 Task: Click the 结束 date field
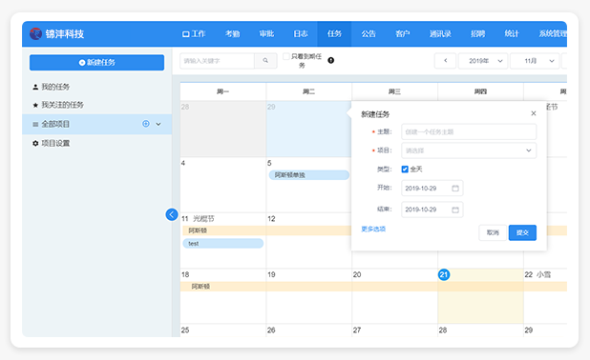click(432, 210)
